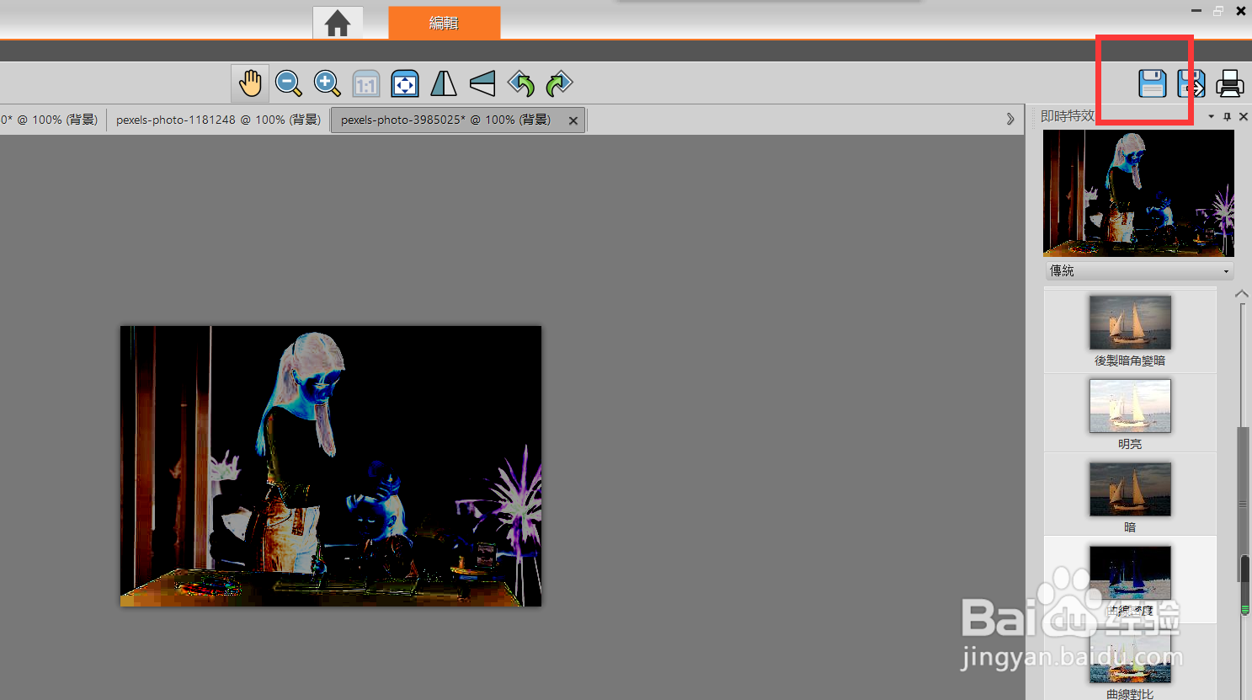Switch to the 編輯 tab
Image resolution: width=1252 pixels, height=700 pixels.
[444, 23]
